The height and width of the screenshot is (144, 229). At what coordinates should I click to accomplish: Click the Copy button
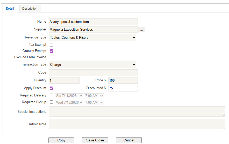tap(61, 140)
